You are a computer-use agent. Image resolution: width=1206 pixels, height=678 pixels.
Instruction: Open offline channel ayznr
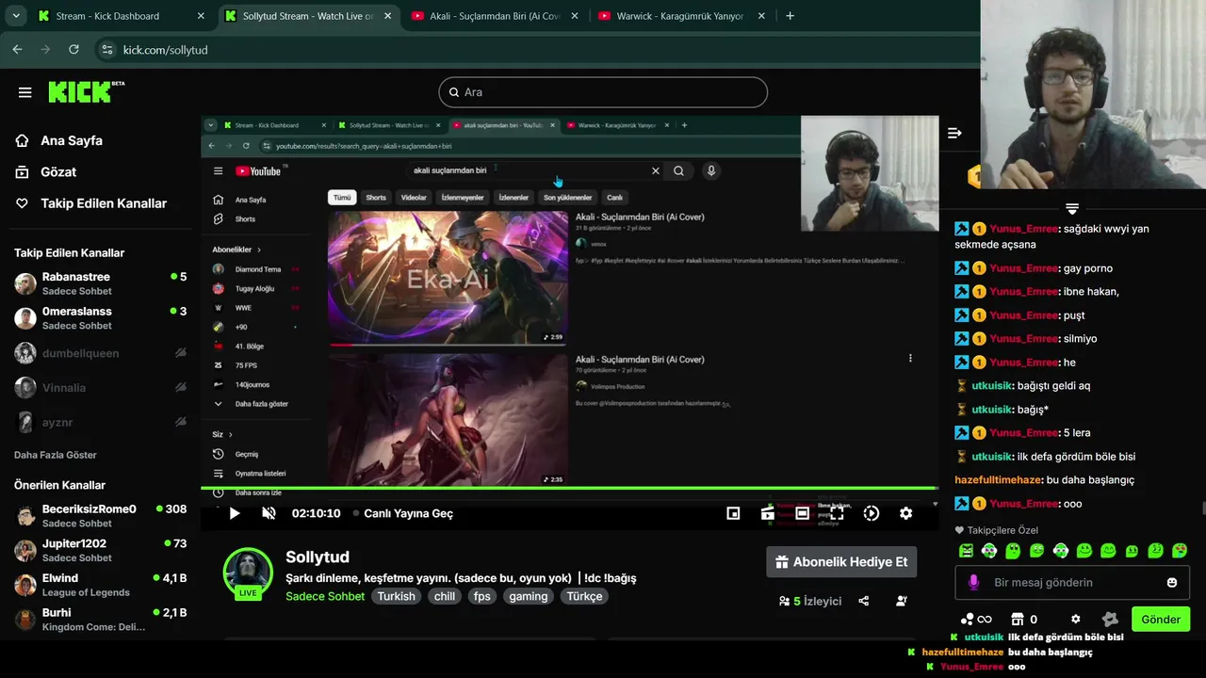pos(100,423)
